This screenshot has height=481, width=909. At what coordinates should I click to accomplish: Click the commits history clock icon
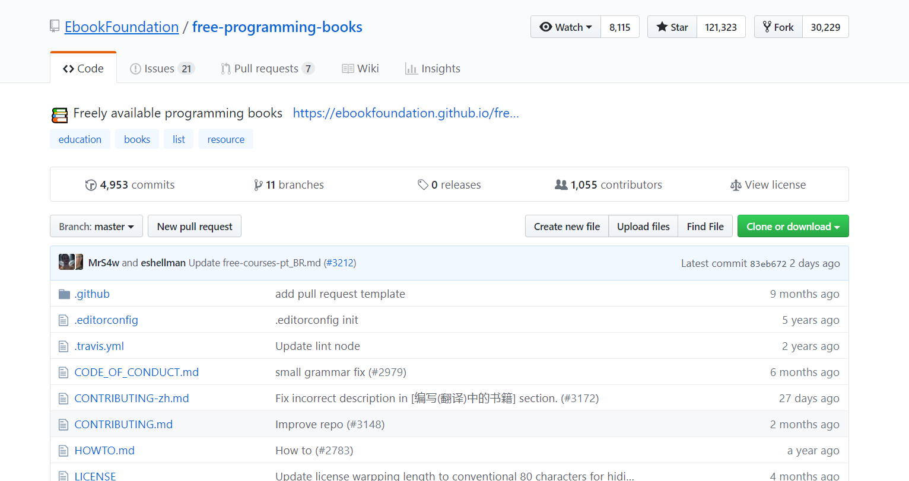91,184
